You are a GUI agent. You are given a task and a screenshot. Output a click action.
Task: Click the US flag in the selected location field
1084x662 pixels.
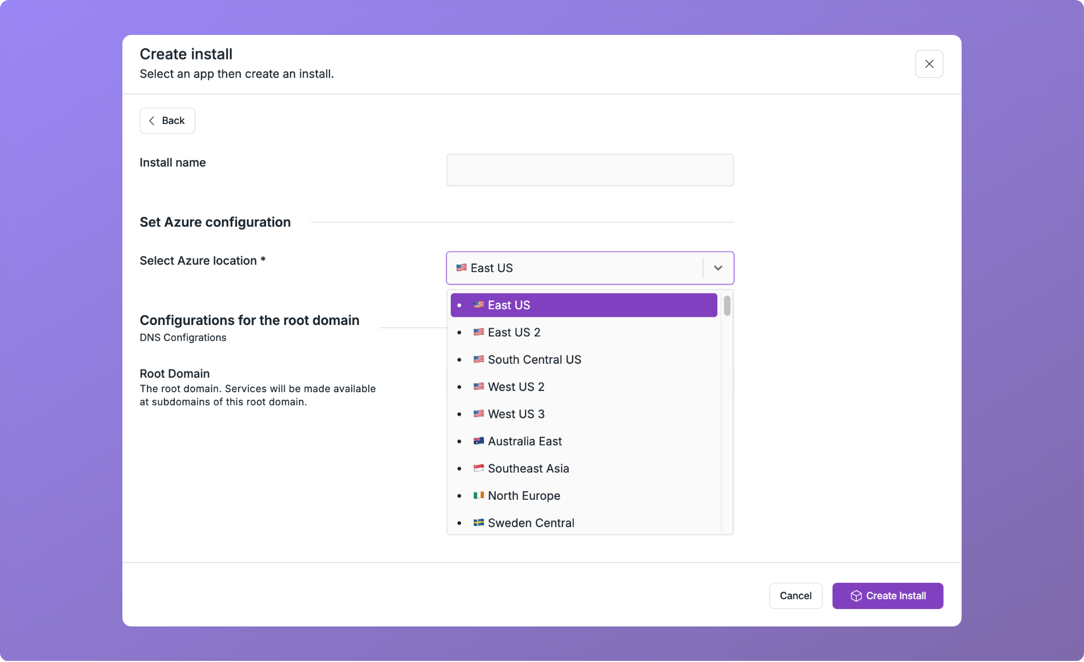(462, 268)
